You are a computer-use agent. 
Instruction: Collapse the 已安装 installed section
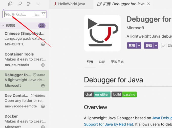tap(3, 25)
